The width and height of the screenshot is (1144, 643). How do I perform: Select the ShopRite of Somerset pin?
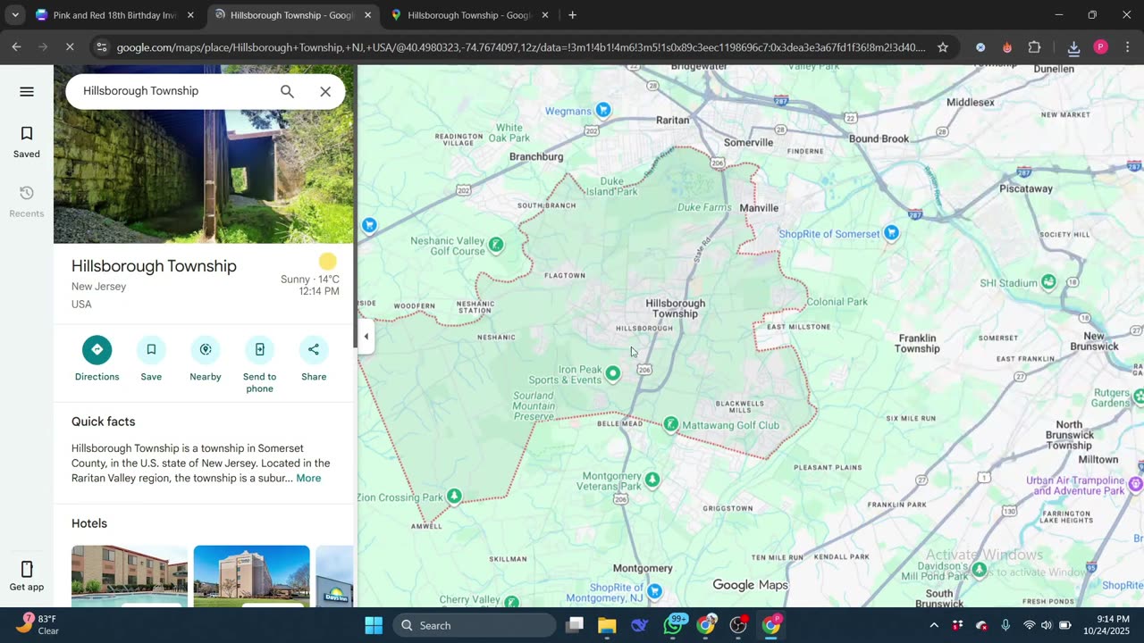click(x=891, y=233)
